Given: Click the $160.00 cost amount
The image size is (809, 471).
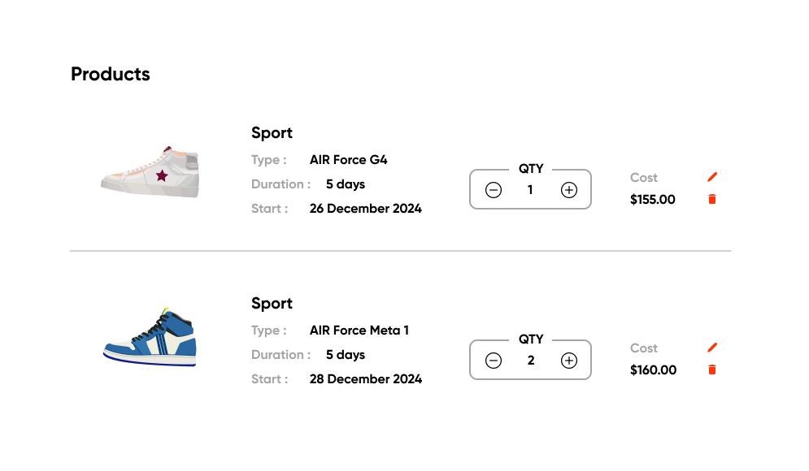Looking at the screenshot, I should tap(653, 370).
